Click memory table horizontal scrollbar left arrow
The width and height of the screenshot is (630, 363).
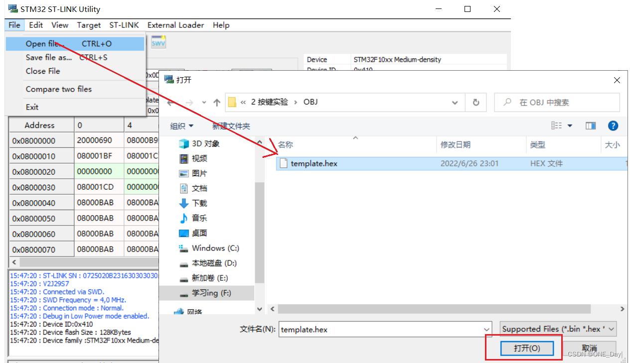point(13,262)
